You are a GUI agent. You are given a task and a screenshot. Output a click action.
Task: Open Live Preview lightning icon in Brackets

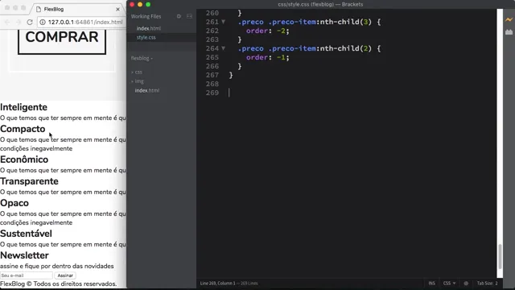pos(509,19)
